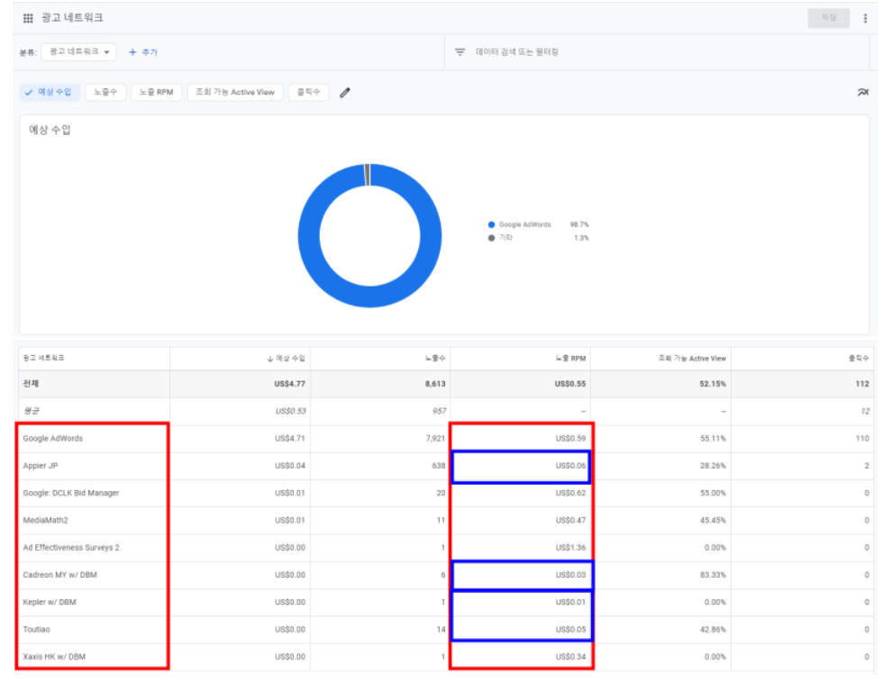Viewport: 892px width, 684px height.
Task: Click the 98.7% legend percentage
Action: click(579, 224)
